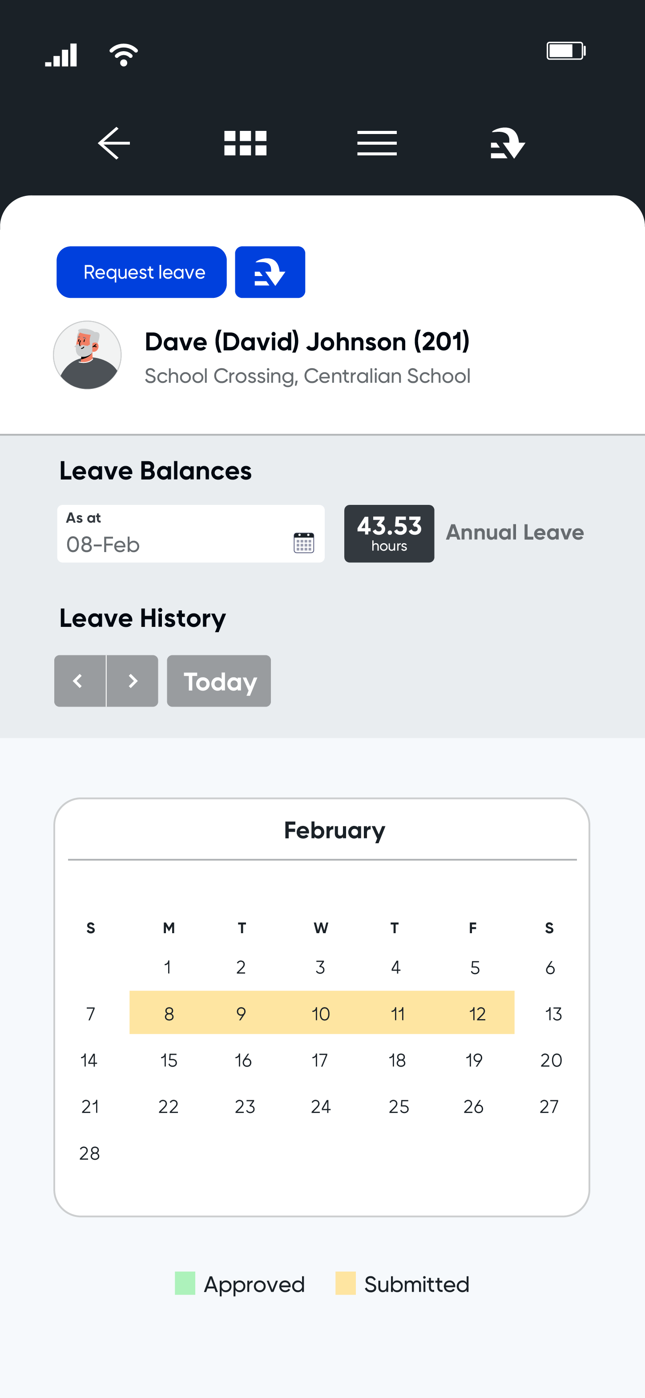Tap the back arrow icon
This screenshot has width=645, height=1398.
pyautogui.click(x=114, y=143)
